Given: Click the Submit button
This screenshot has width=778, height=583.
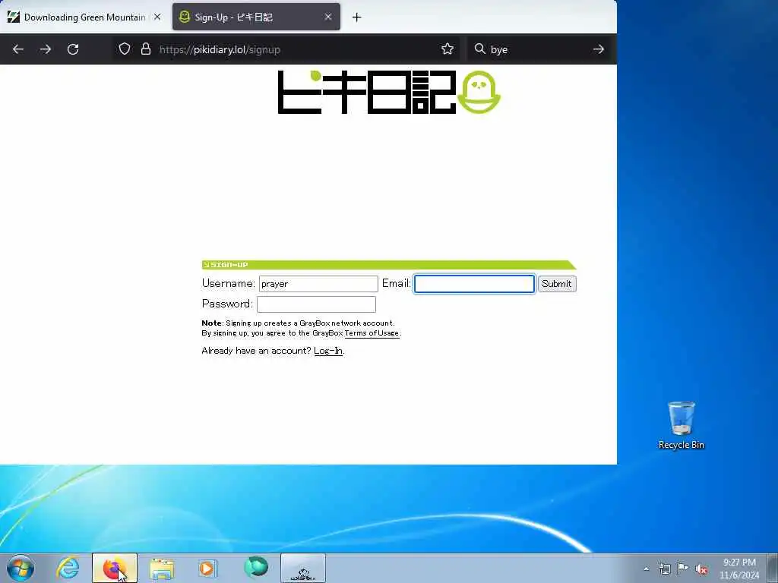Looking at the screenshot, I should [557, 284].
